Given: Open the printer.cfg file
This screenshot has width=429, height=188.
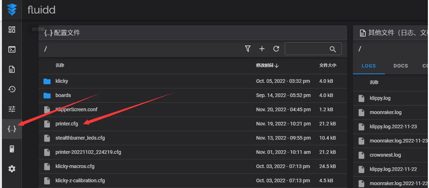Looking at the screenshot, I should click(x=67, y=124).
